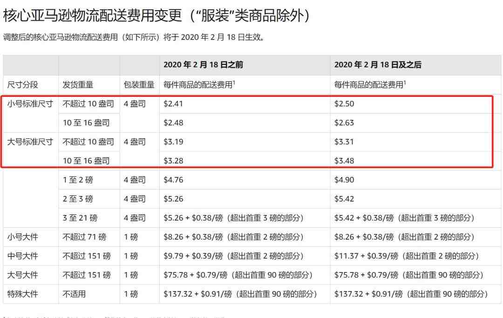
Task: Click 4 盎司 in the 2 至 3 磅 row
Action: coord(135,199)
